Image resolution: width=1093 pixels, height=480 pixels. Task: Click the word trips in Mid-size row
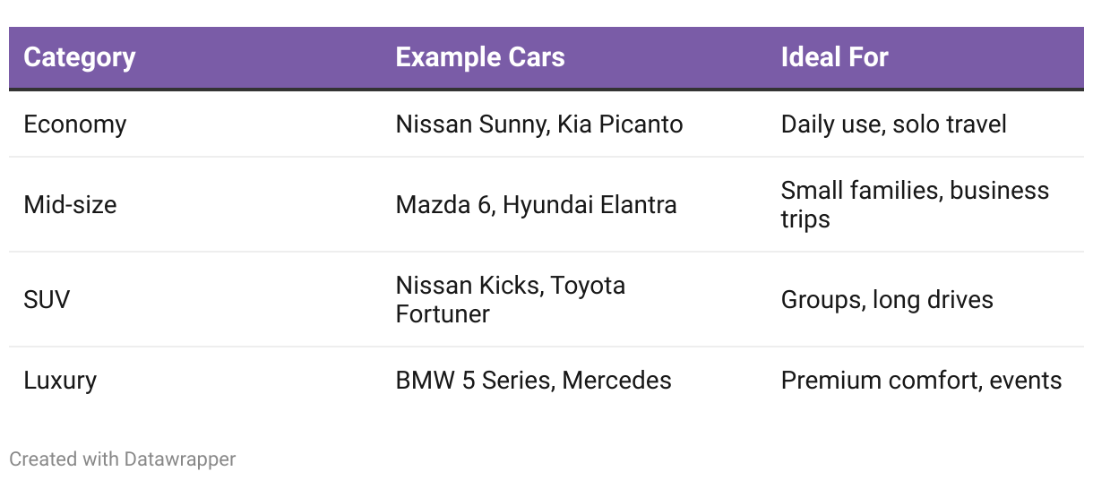[x=805, y=219]
